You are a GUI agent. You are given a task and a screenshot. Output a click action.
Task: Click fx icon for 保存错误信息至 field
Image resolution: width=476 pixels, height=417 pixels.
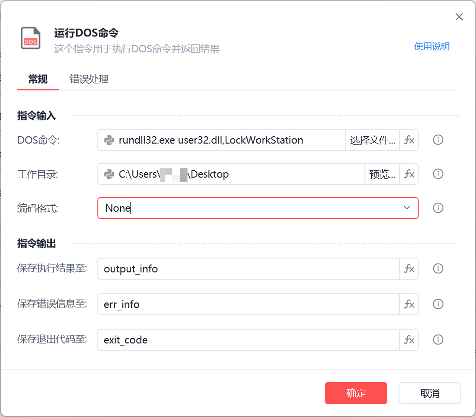[x=409, y=304]
